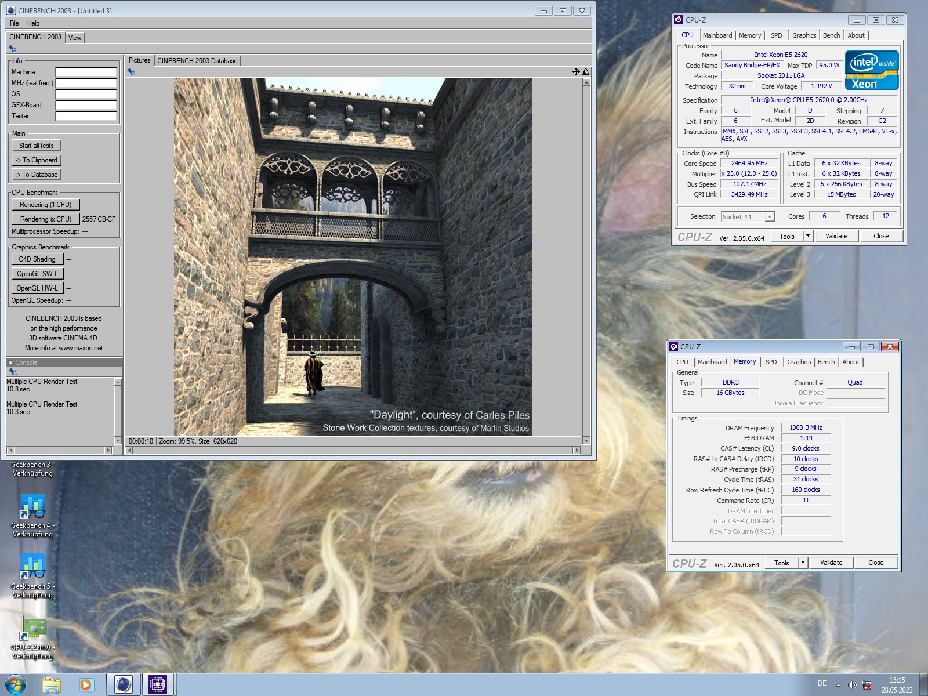Click console scrollbar down arrow
Screen dimensions: 928x696
point(118,441)
